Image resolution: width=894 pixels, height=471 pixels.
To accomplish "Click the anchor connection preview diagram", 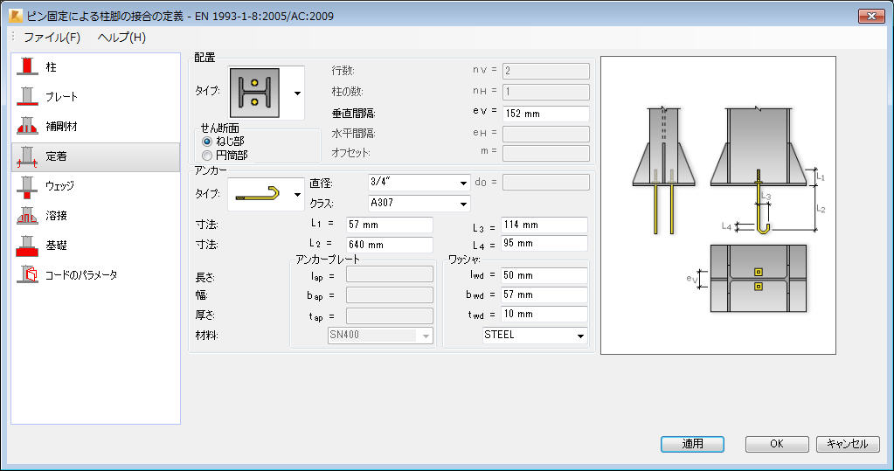I will pyautogui.click(x=718, y=205).
